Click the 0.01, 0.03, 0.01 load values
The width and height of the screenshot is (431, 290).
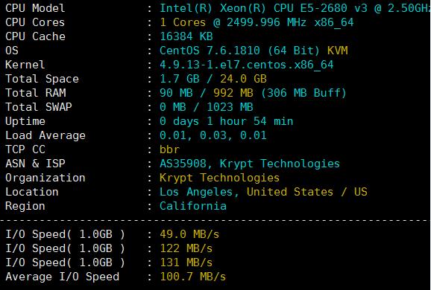(x=213, y=135)
